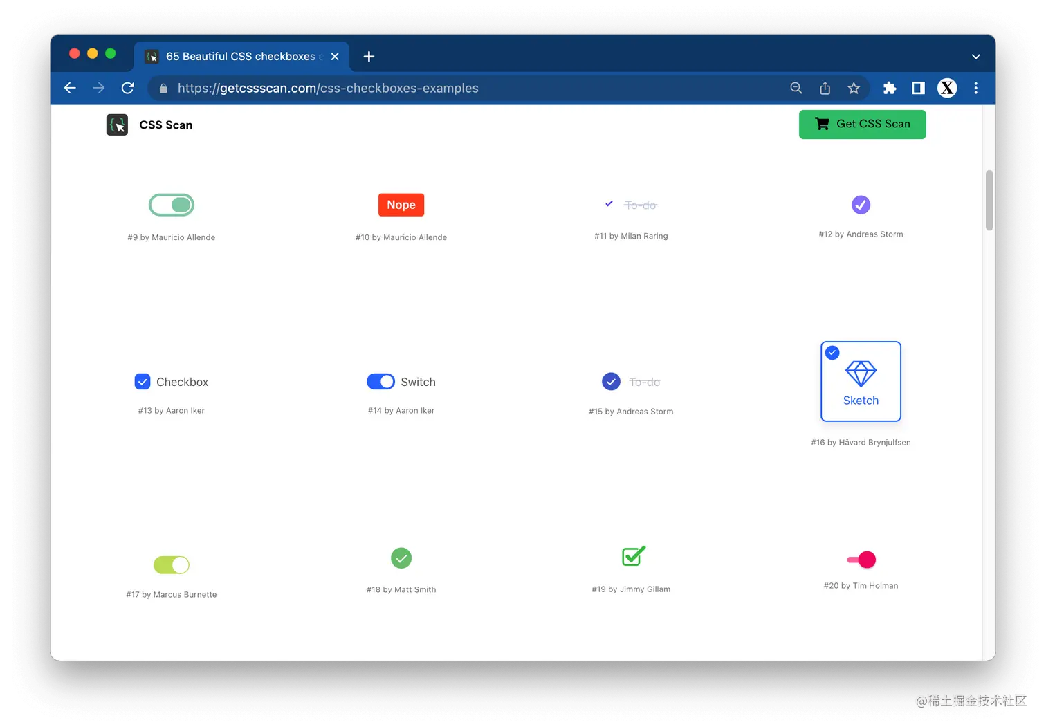Click the caption #15 by Andreas Storm
1046x727 pixels.
point(631,412)
